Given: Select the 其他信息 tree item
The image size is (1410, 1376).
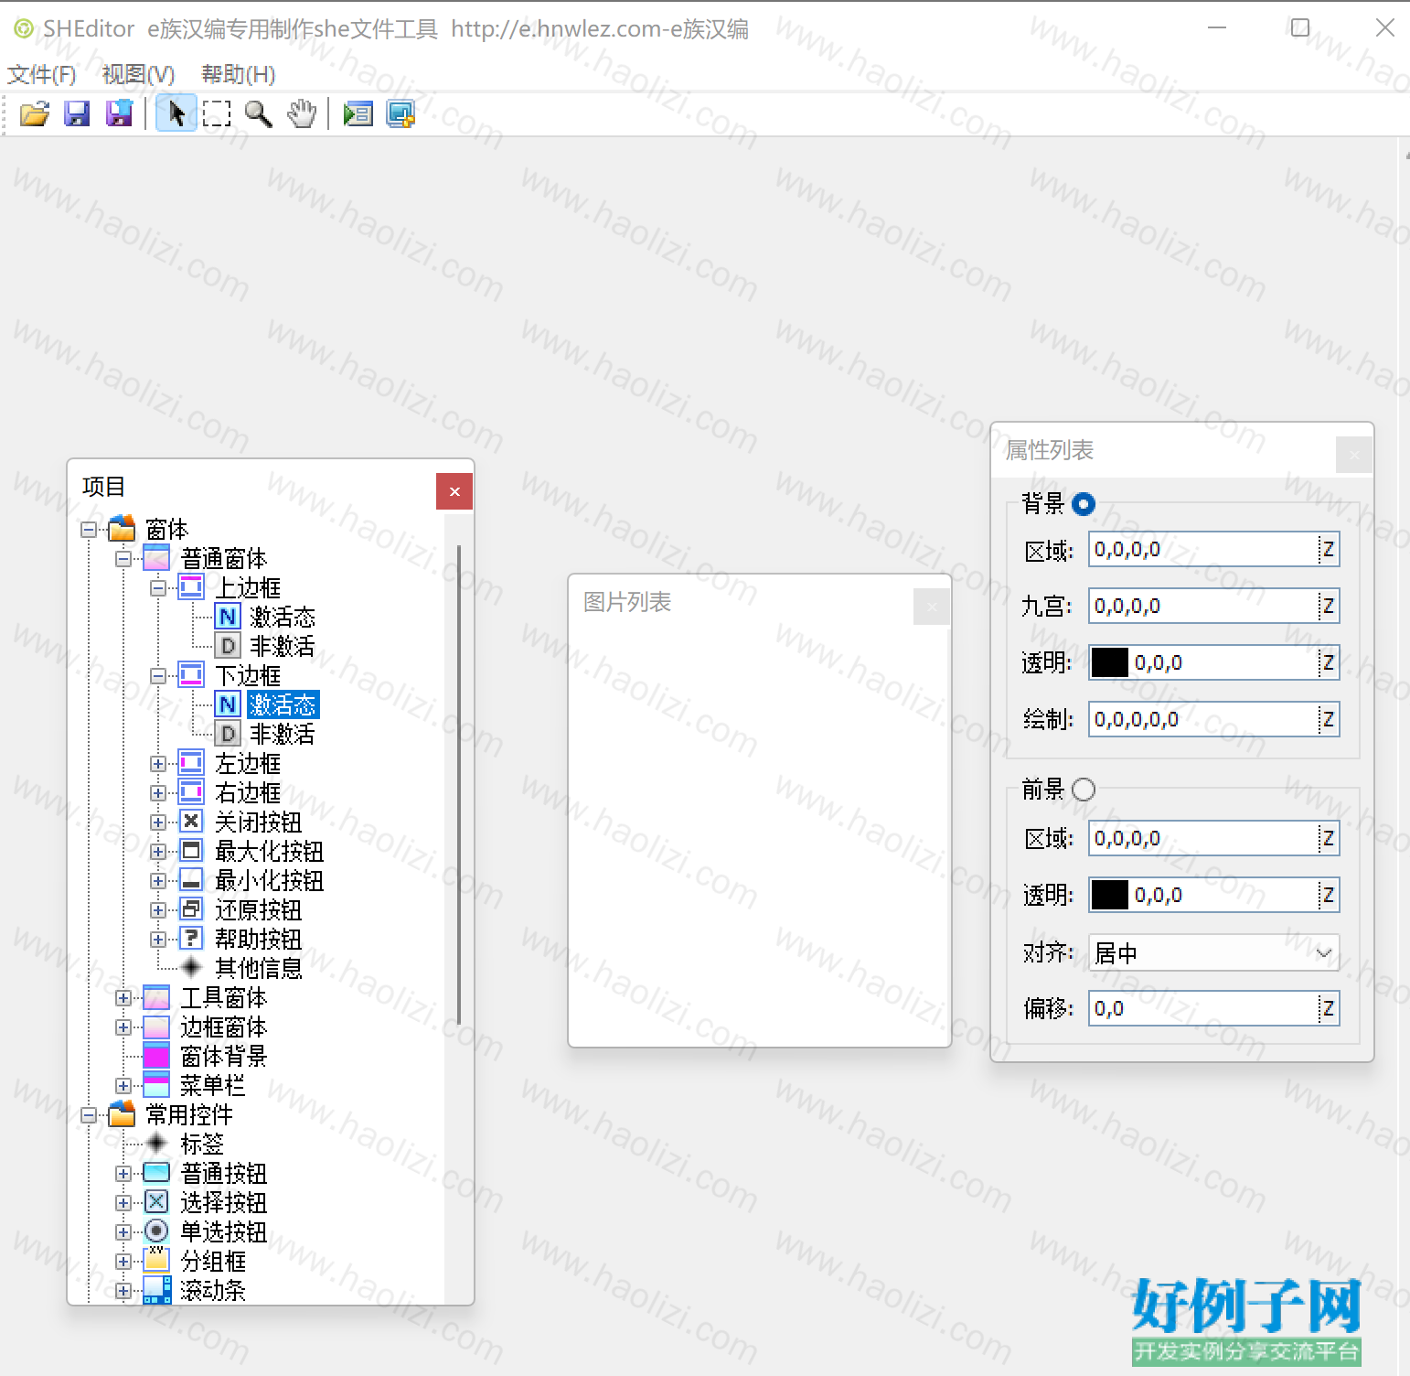Looking at the screenshot, I should 259,968.
